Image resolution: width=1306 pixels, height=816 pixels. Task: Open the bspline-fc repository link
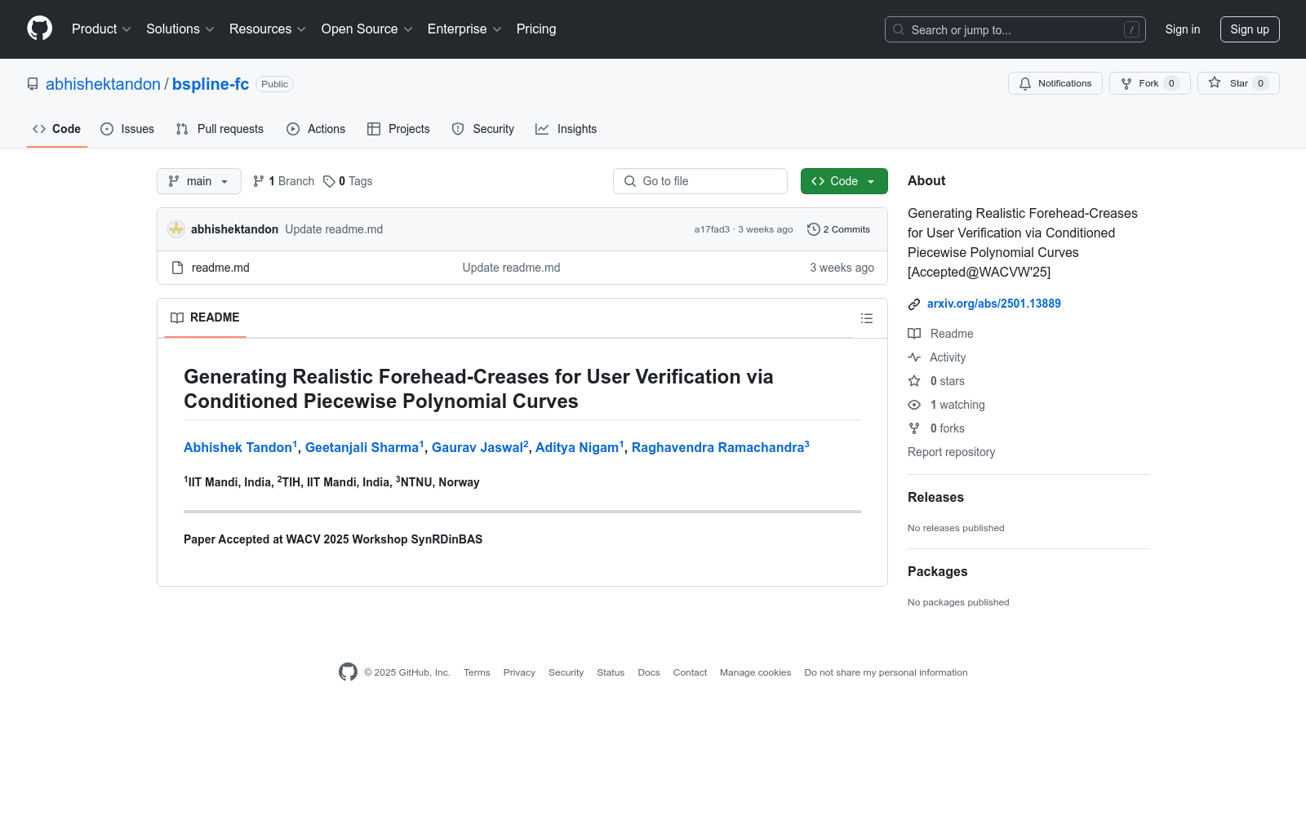point(211,84)
